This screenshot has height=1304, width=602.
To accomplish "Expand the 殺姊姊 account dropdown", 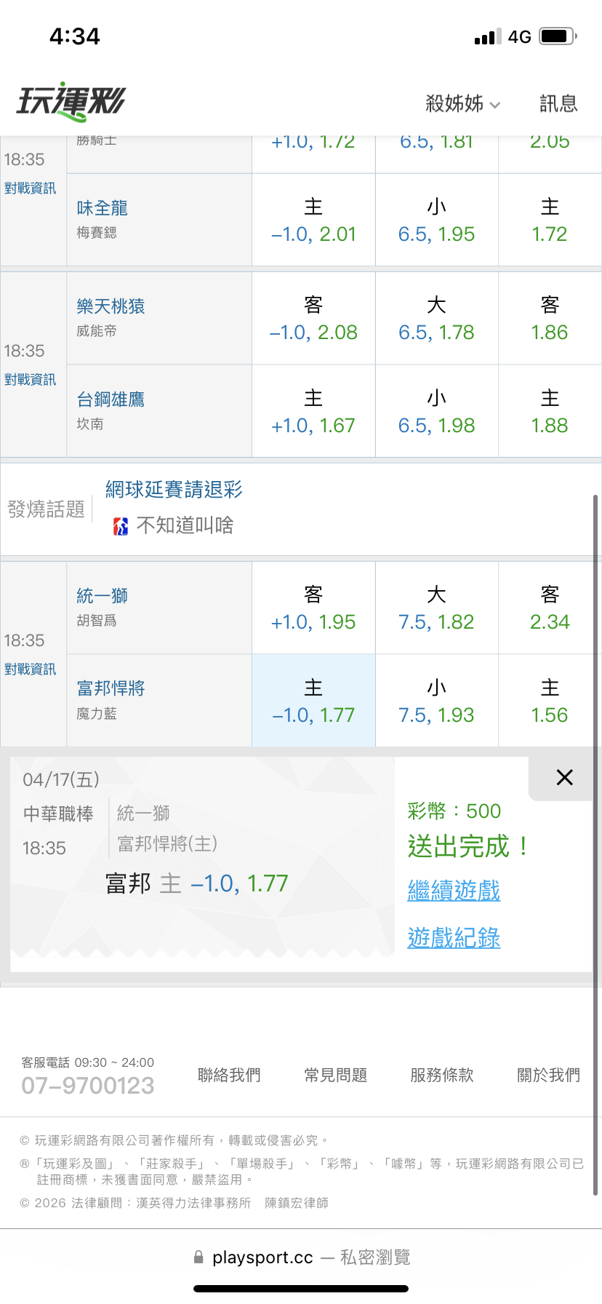I will pos(463,104).
